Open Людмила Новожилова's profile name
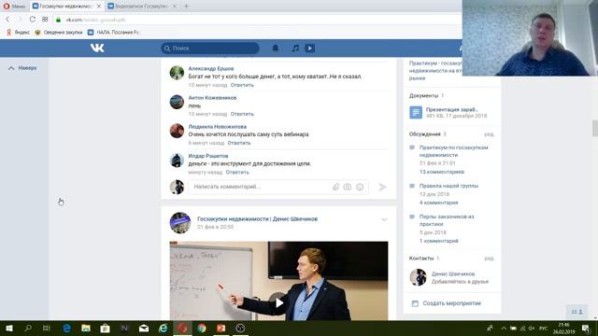The width and height of the screenshot is (598, 336). point(218,127)
